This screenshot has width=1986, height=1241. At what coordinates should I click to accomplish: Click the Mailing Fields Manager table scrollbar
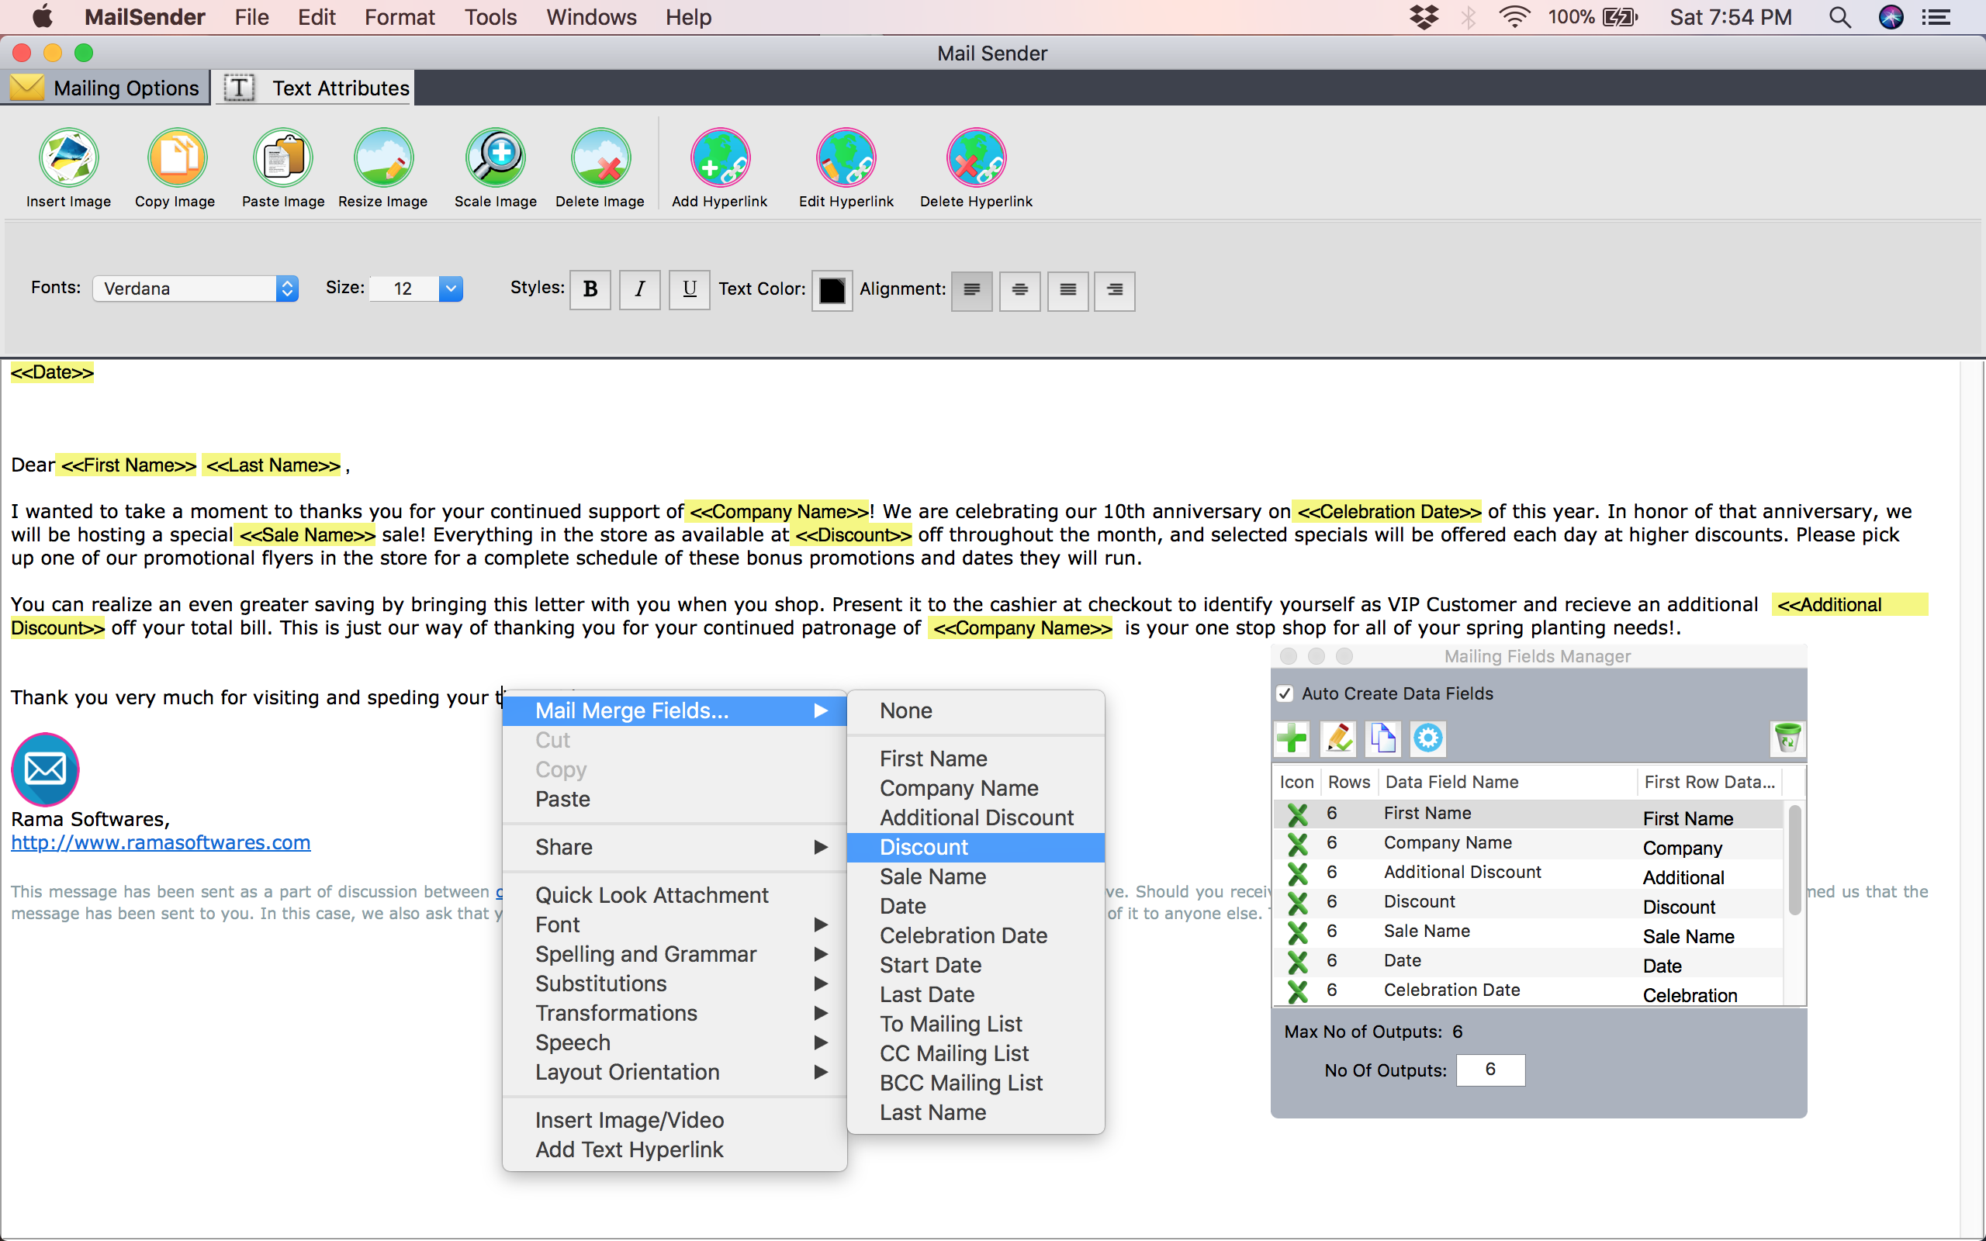click(1795, 860)
